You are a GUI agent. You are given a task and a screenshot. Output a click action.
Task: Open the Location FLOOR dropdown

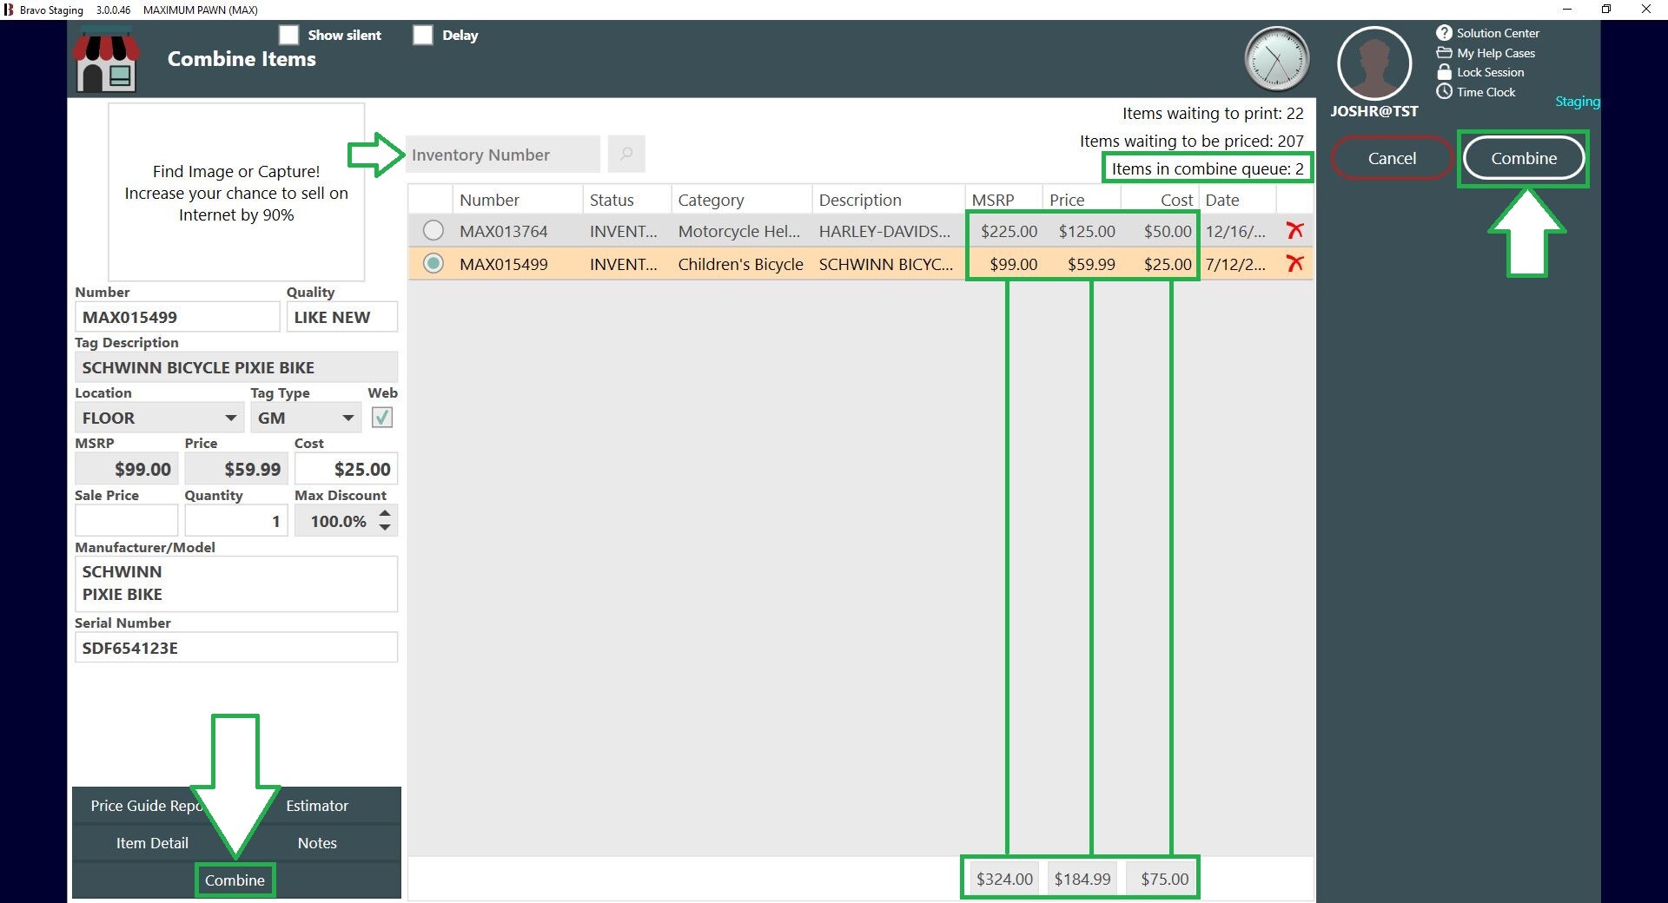[158, 418]
